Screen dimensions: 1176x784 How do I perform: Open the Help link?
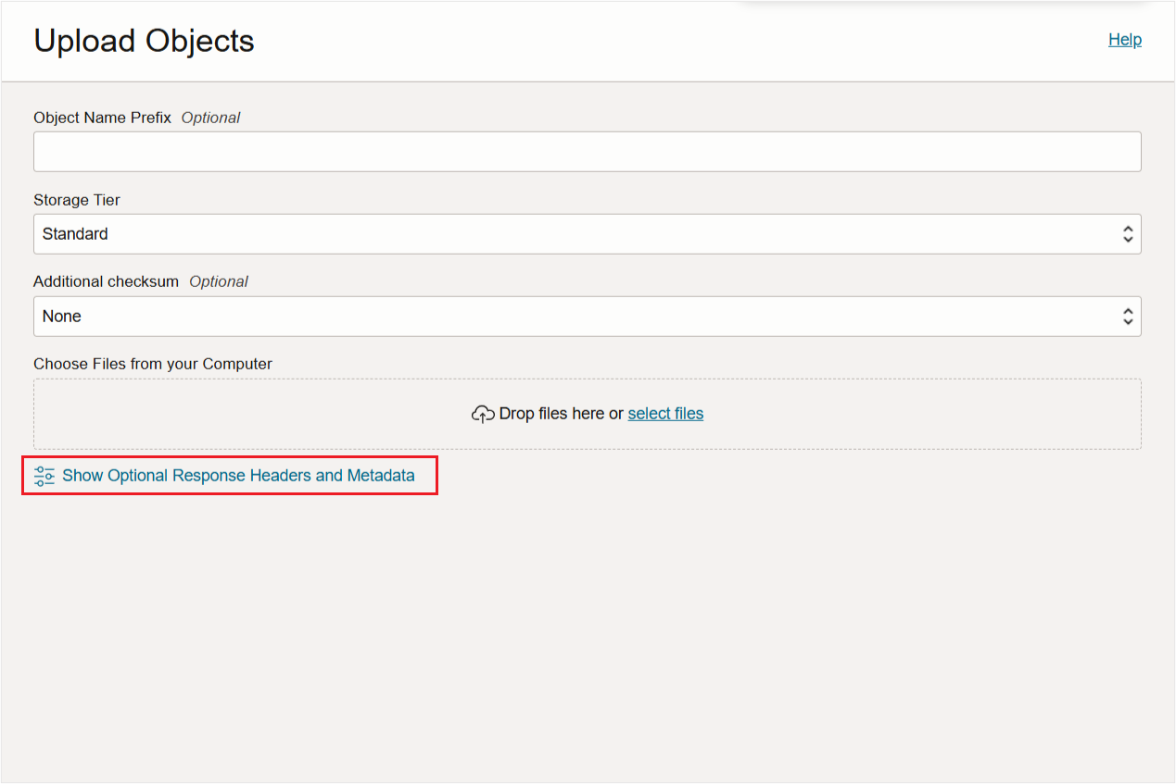(x=1124, y=39)
